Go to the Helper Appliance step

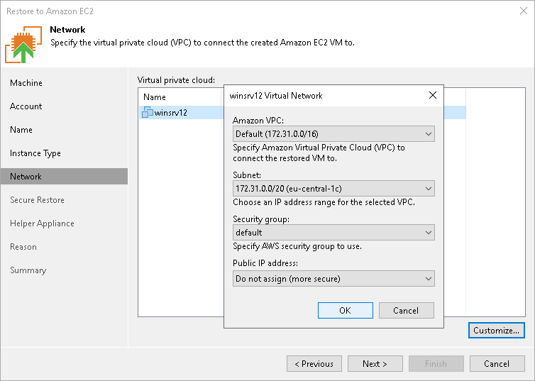42,223
